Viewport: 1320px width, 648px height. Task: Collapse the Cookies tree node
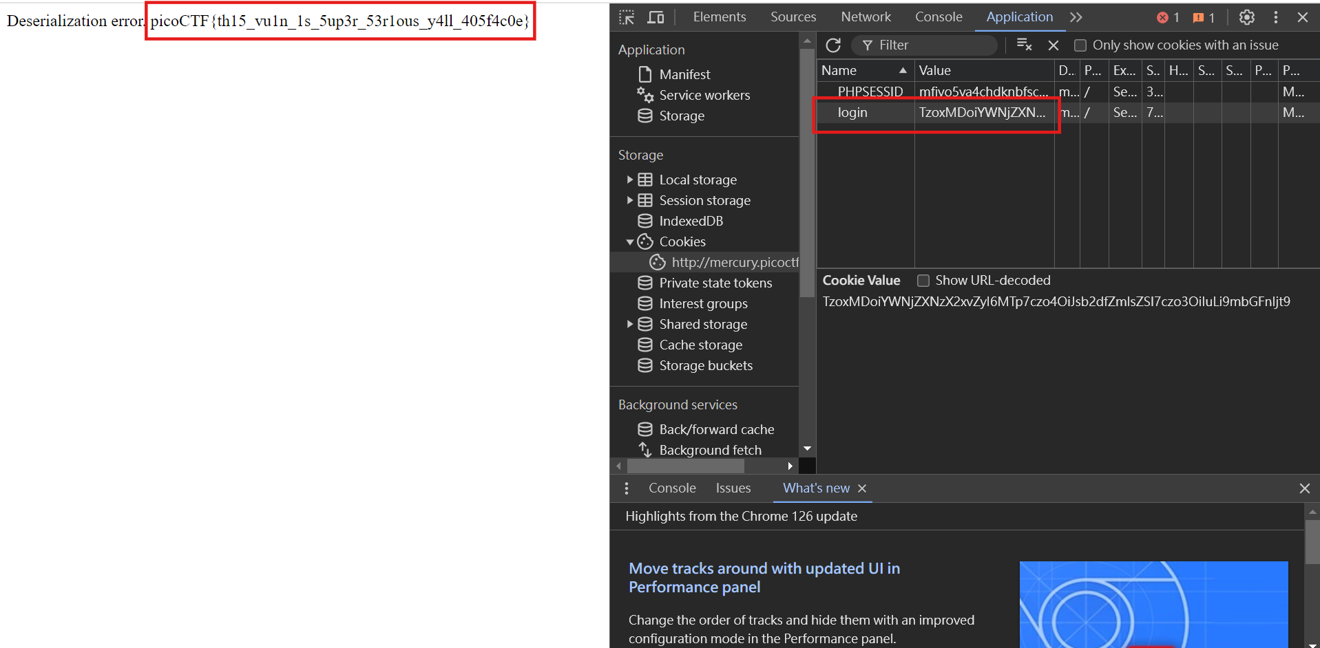point(629,242)
